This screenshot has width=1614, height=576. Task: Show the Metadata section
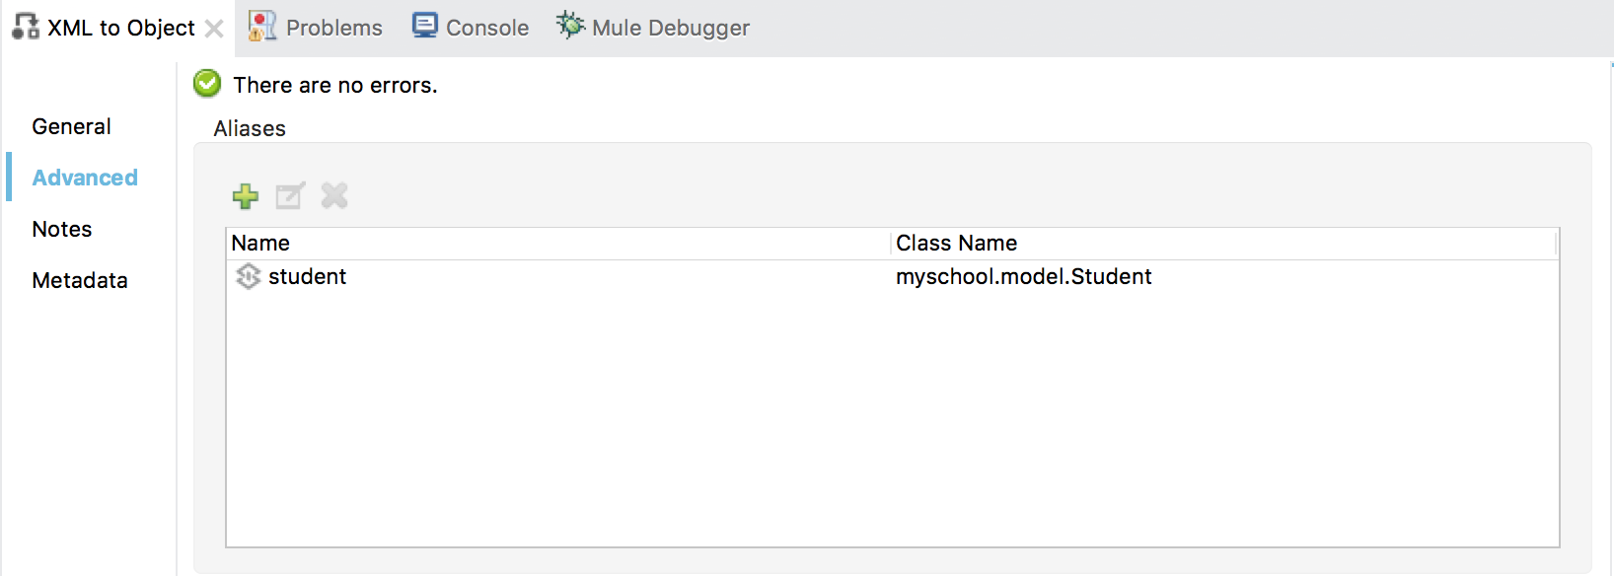80,280
